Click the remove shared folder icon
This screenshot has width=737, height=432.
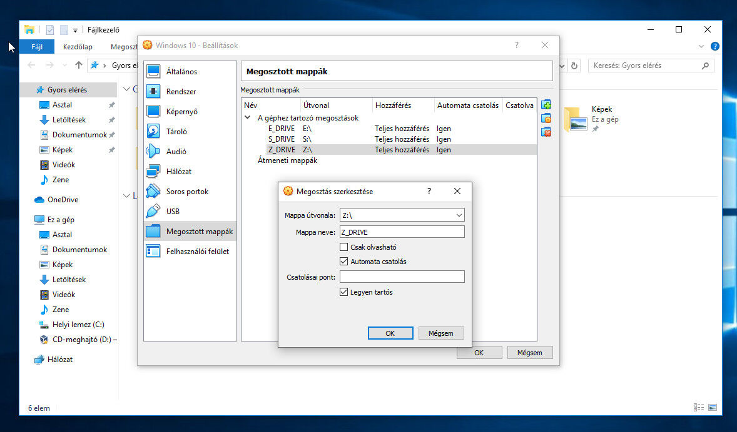546,132
